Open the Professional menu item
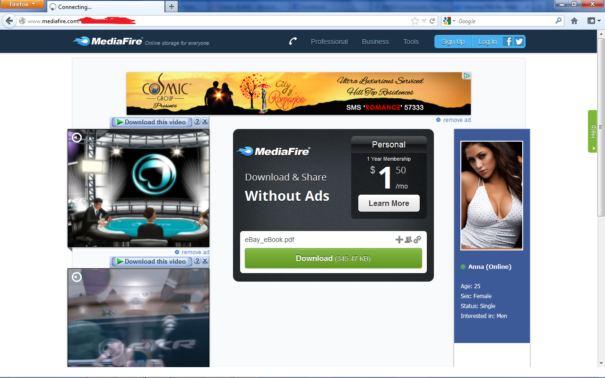 pyautogui.click(x=329, y=42)
